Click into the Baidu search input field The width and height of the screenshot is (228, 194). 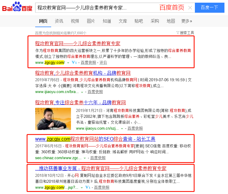[97, 8]
